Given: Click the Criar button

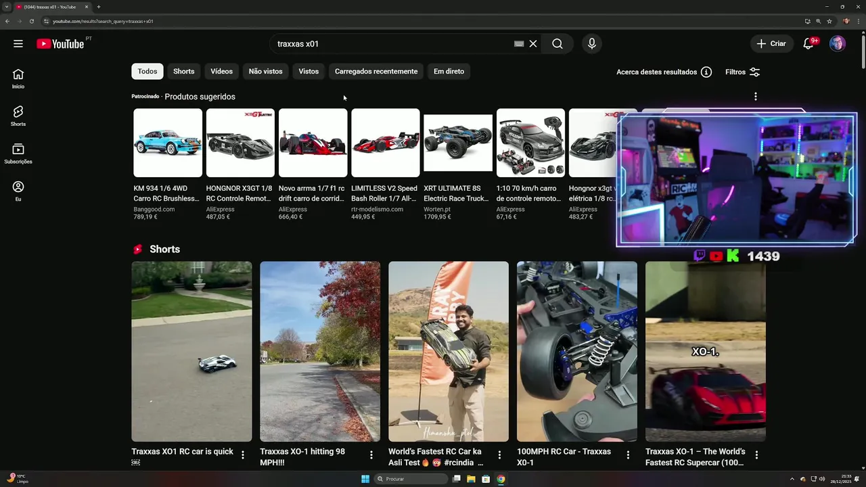Looking at the screenshot, I should (x=771, y=44).
